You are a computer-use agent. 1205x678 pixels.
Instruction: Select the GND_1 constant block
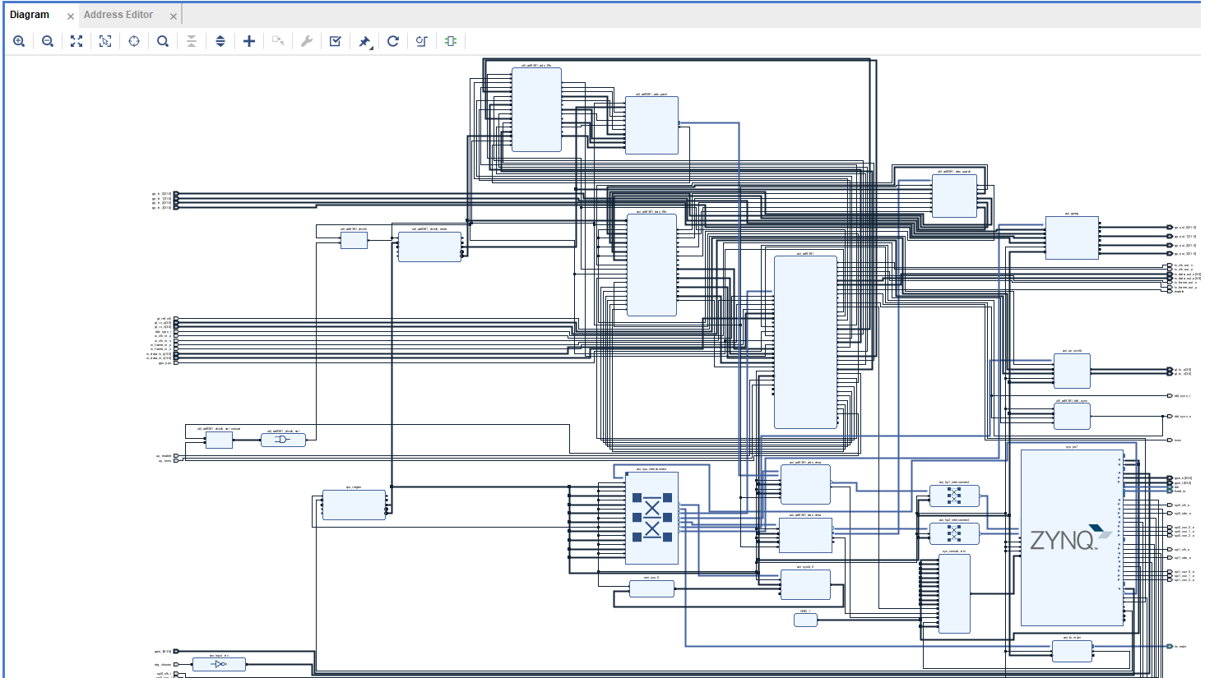805,620
